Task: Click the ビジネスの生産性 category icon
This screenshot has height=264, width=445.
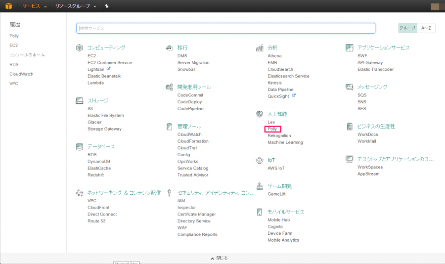Action: coord(350,127)
